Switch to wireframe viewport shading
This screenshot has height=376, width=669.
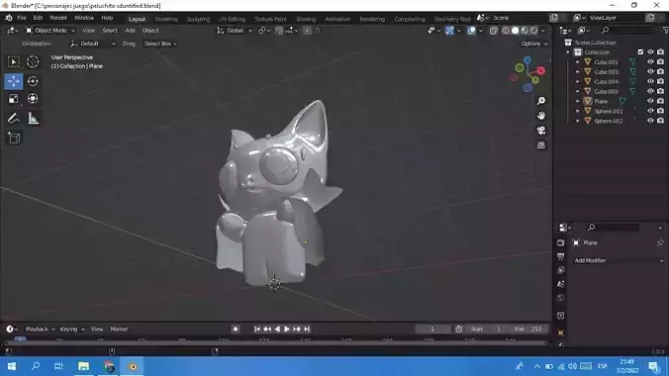coord(506,31)
